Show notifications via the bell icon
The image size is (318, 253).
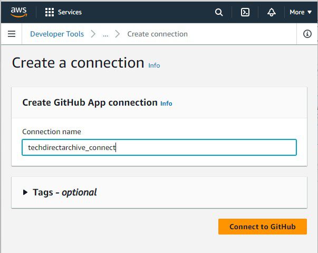pyautogui.click(x=272, y=12)
